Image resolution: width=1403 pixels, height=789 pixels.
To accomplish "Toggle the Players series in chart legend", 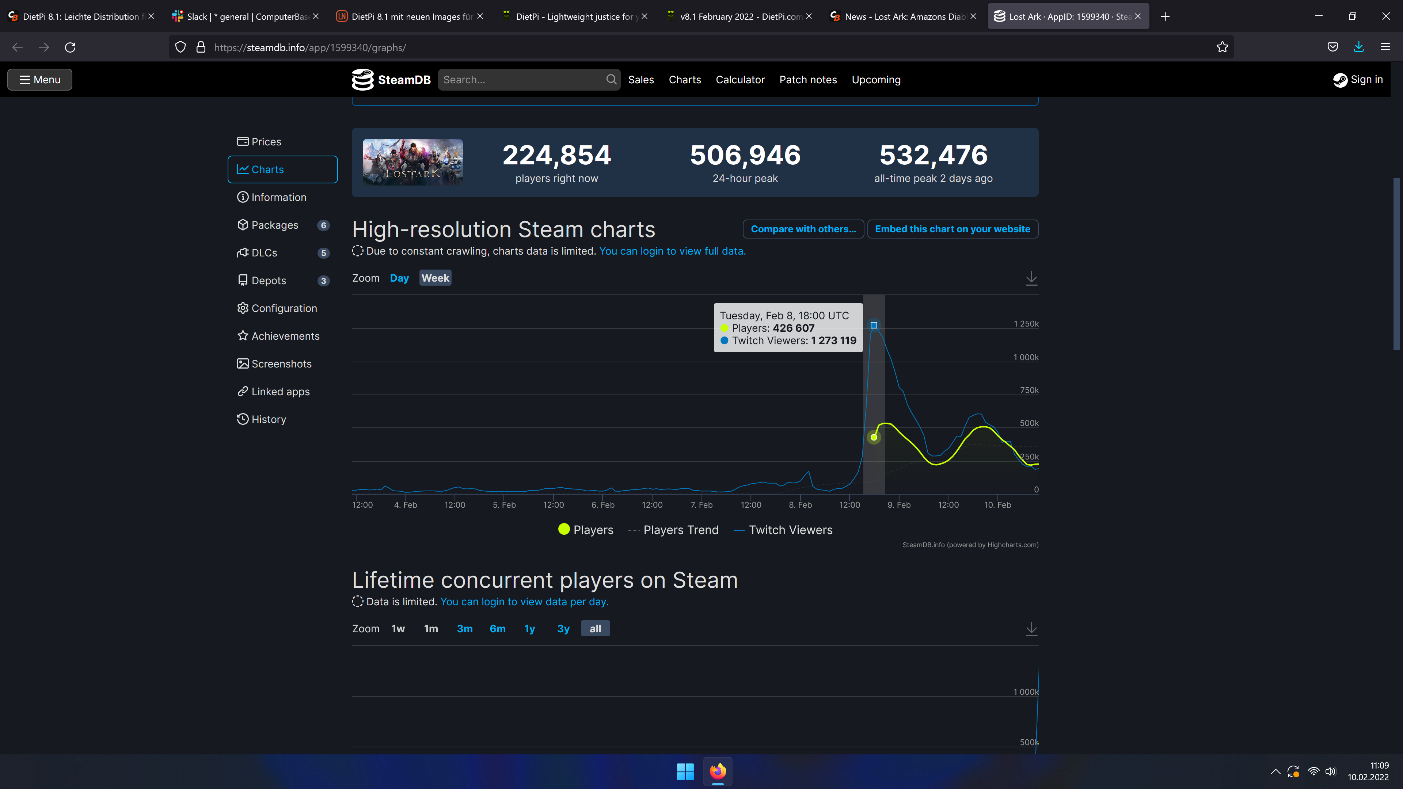I will (x=585, y=530).
